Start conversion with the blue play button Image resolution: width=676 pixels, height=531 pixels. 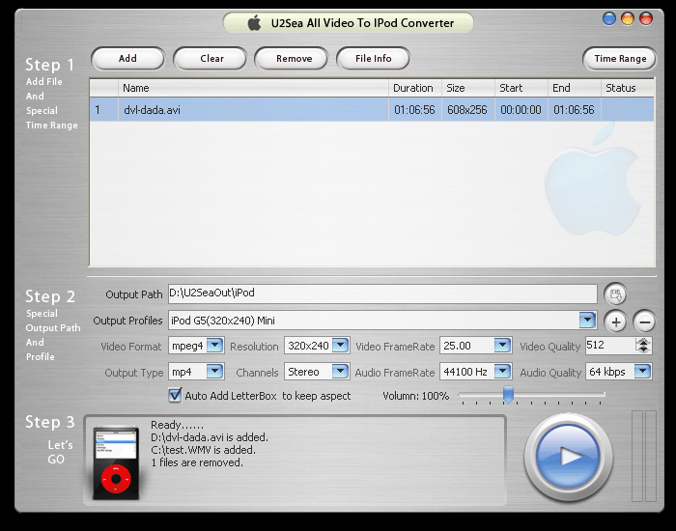[x=568, y=457]
